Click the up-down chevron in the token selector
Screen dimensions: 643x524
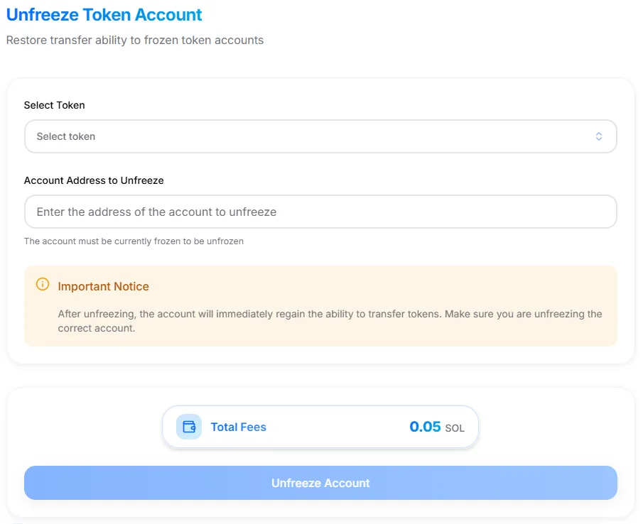tap(599, 136)
